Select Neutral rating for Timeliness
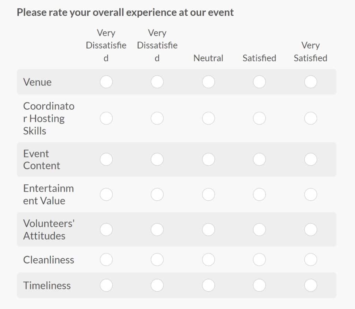Screen dimensions: 355x309 click(208, 285)
